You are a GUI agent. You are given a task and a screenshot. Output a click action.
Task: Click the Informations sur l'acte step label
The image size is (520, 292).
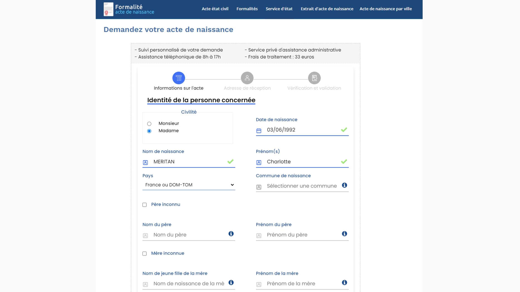pyautogui.click(x=179, y=88)
